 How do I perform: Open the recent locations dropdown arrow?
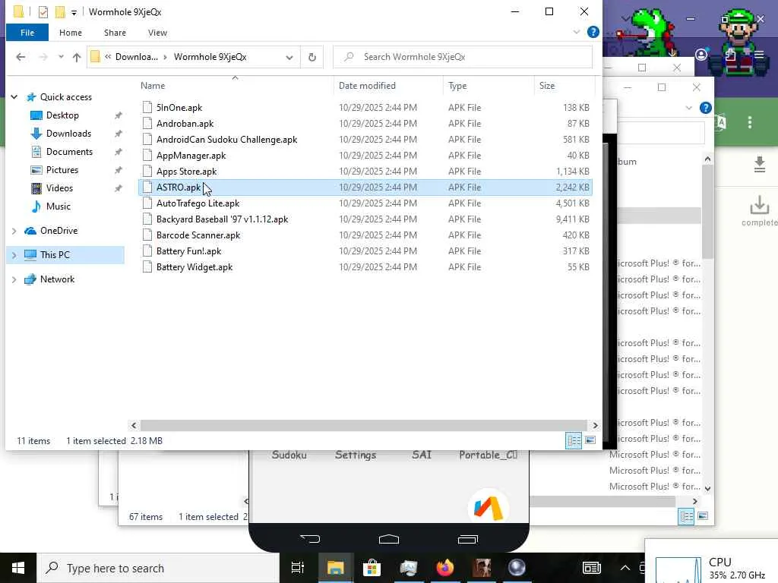[x=61, y=57]
